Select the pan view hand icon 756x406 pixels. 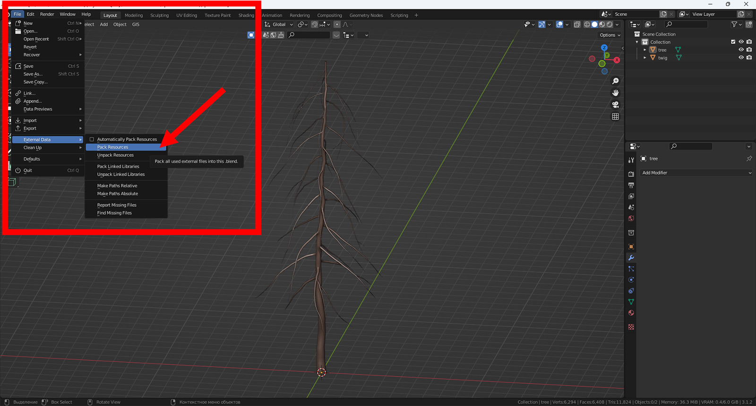pyautogui.click(x=615, y=93)
